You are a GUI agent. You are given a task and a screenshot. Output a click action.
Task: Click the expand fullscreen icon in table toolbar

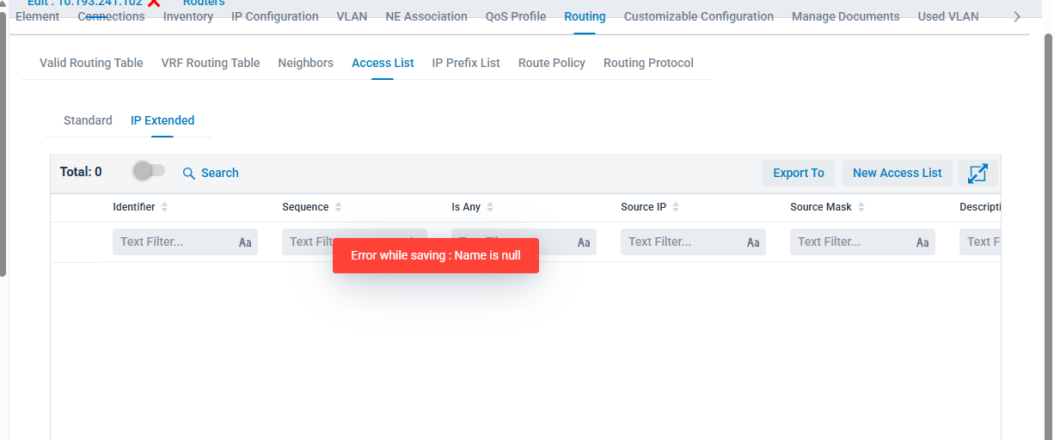tap(977, 173)
